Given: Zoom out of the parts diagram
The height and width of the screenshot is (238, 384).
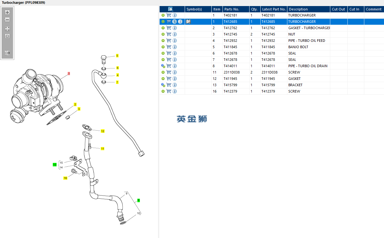Looking at the screenshot, I should (7, 20).
